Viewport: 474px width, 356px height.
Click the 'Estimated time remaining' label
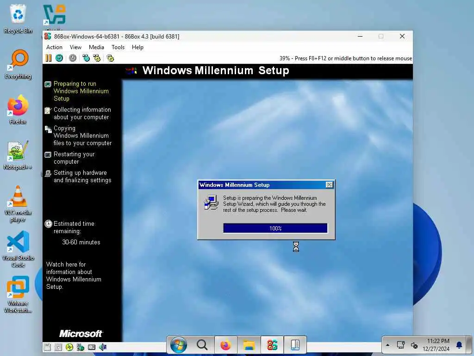pos(74,227)
